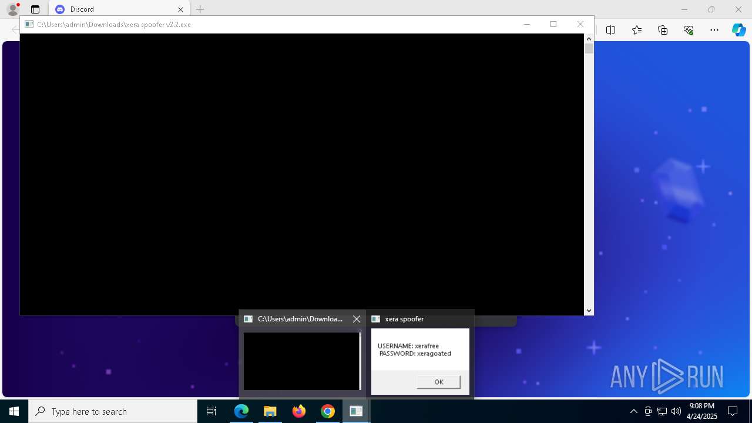Viewport: 752px width, 423px height.
Task: Click the xera spoofer console taskbar icon
Action: [356, 411]
